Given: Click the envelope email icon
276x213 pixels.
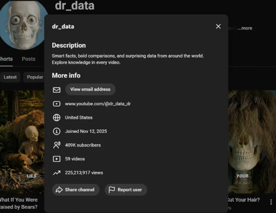Looking at the screenshot, I should [x=57, y=90].
